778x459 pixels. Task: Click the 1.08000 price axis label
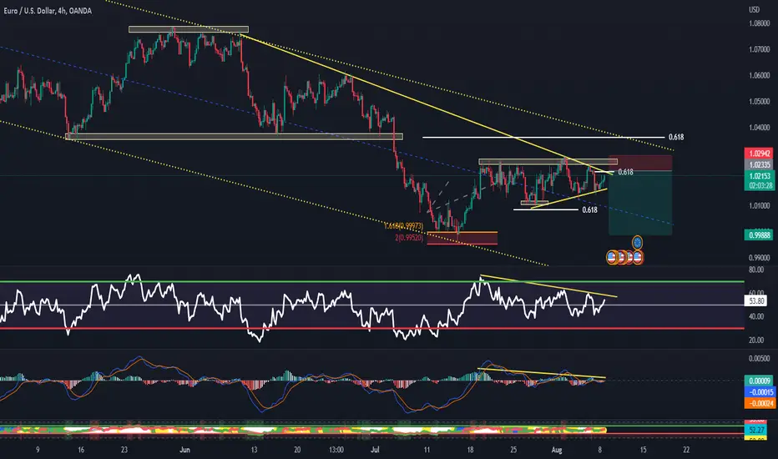point(759,23)
